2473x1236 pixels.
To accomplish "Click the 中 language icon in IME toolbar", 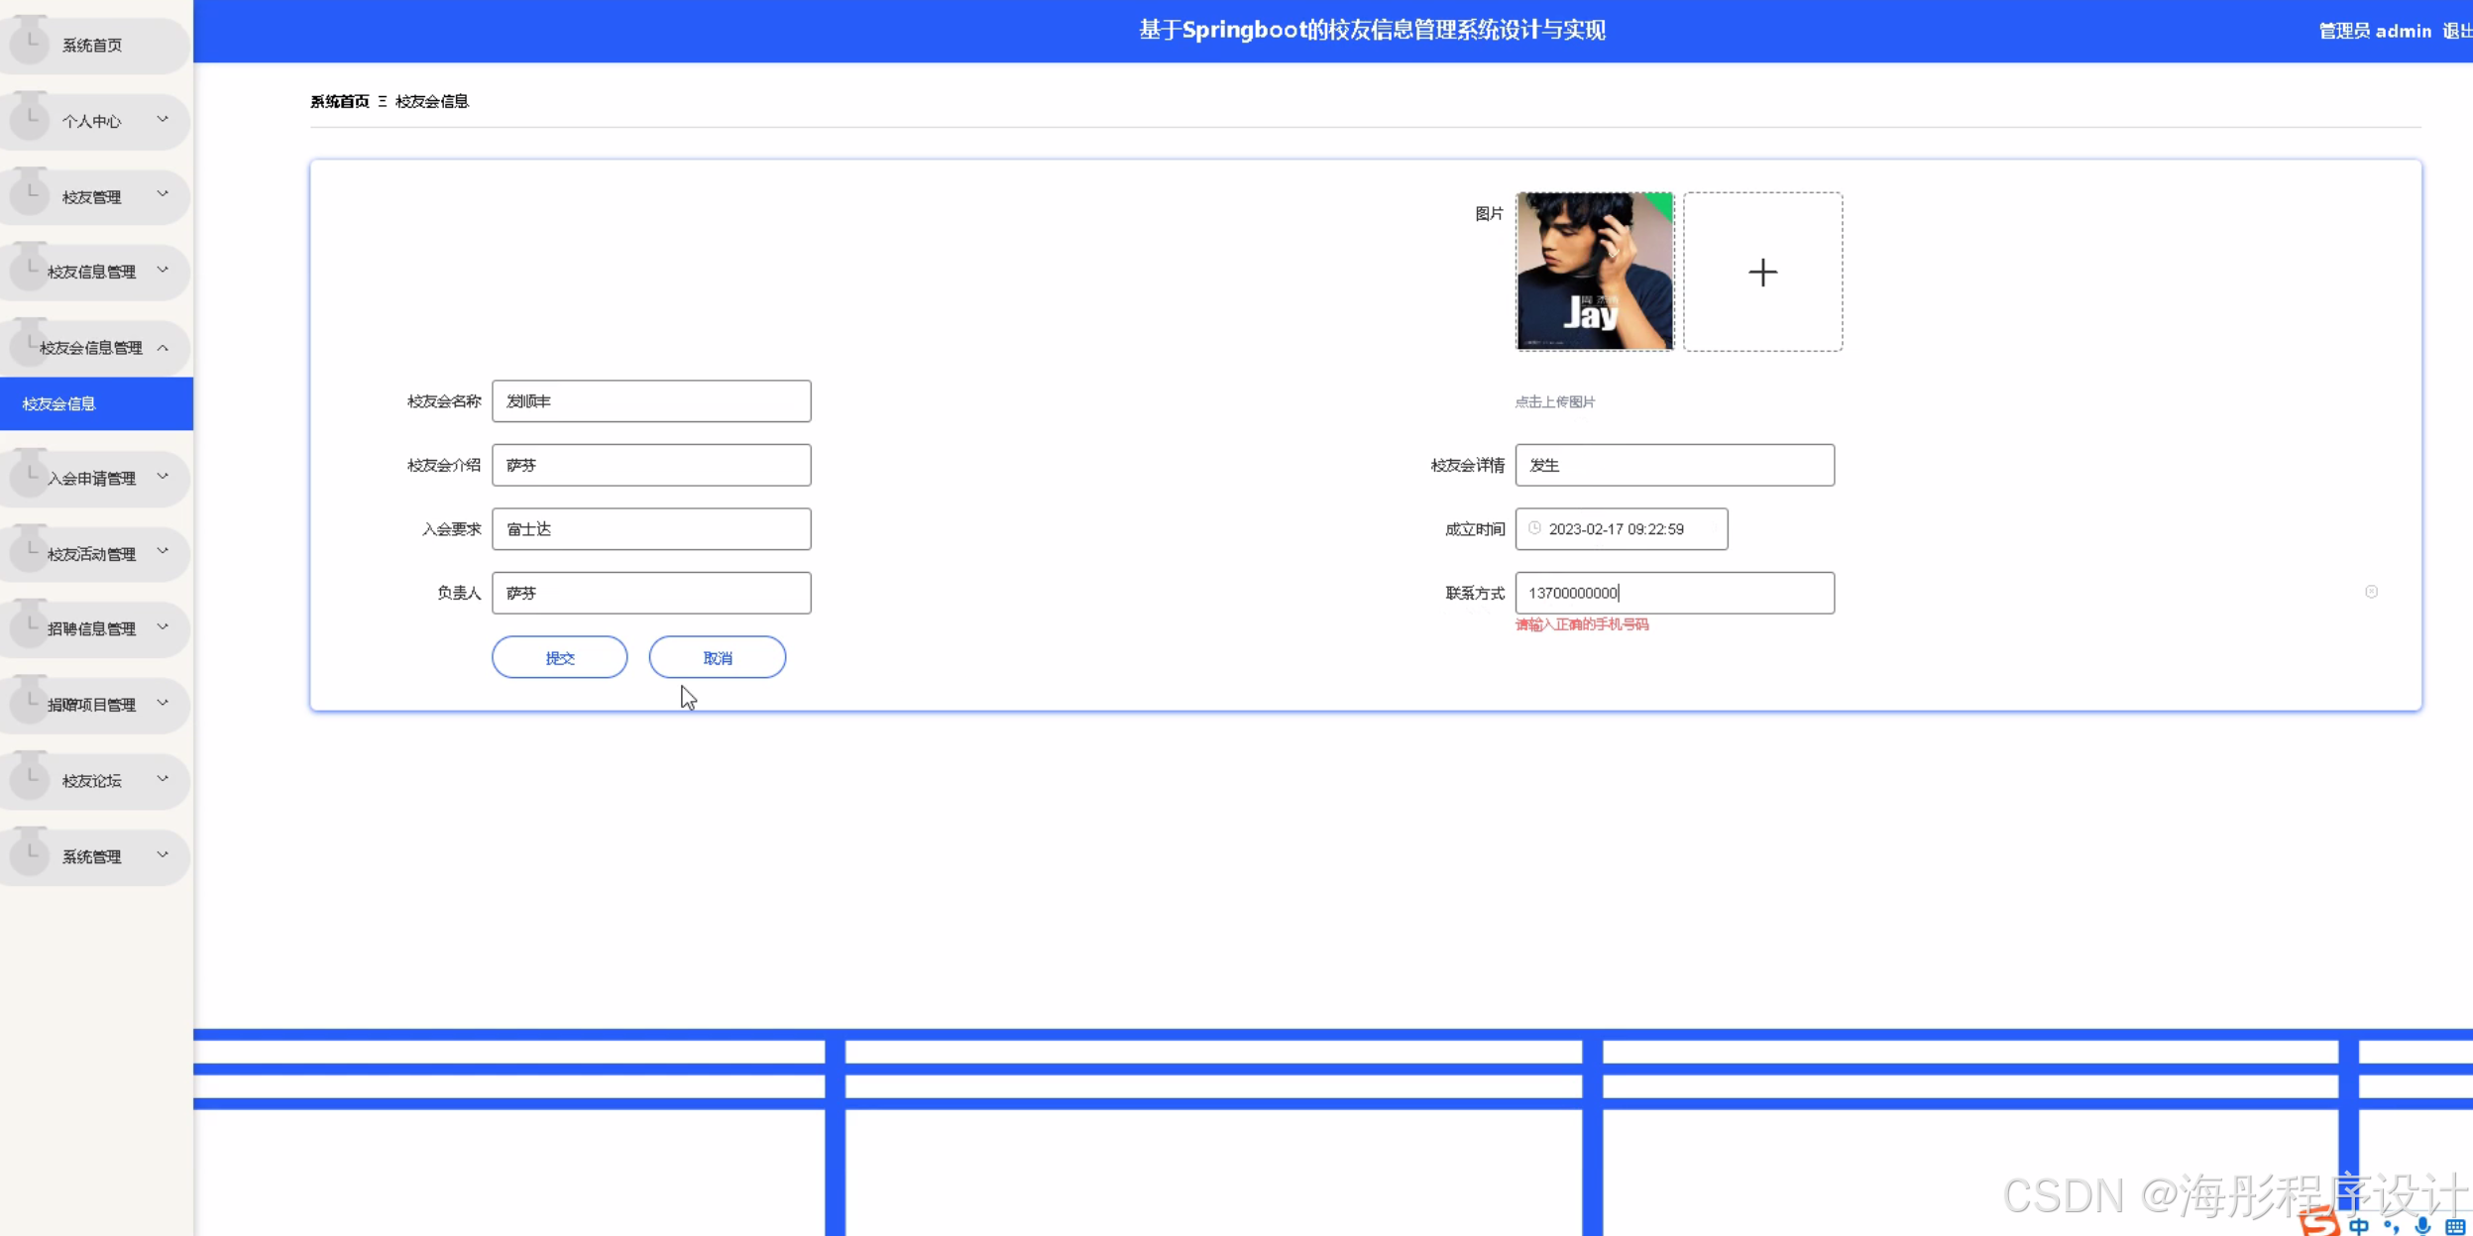I will [2358, 1227].
